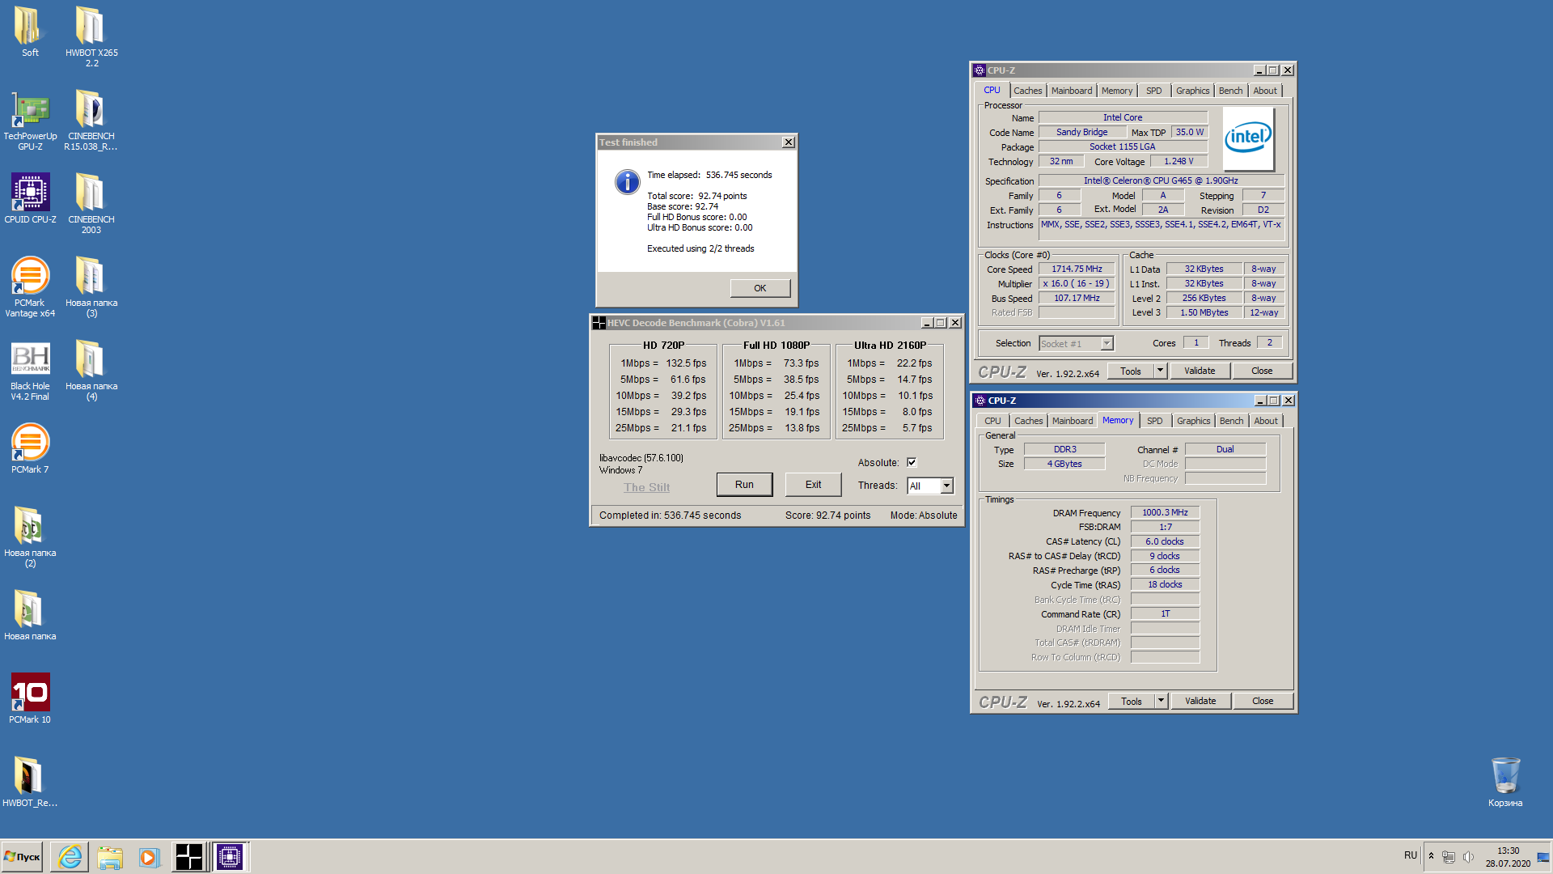Open the Пуск start menu
1553x874 pixels.
click(x=23, y=857)
